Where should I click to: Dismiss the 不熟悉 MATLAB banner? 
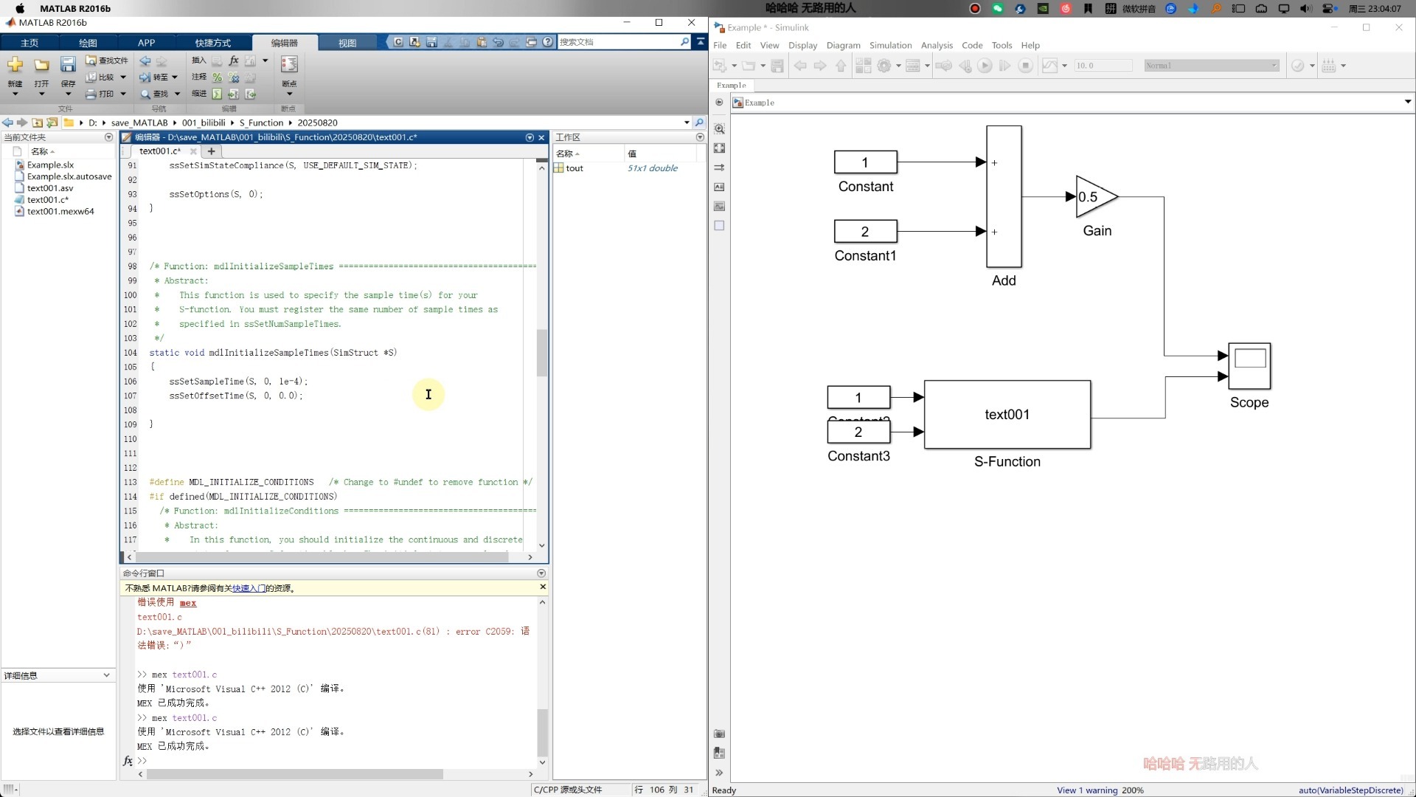pyautogui.click(x=543, y=587)
